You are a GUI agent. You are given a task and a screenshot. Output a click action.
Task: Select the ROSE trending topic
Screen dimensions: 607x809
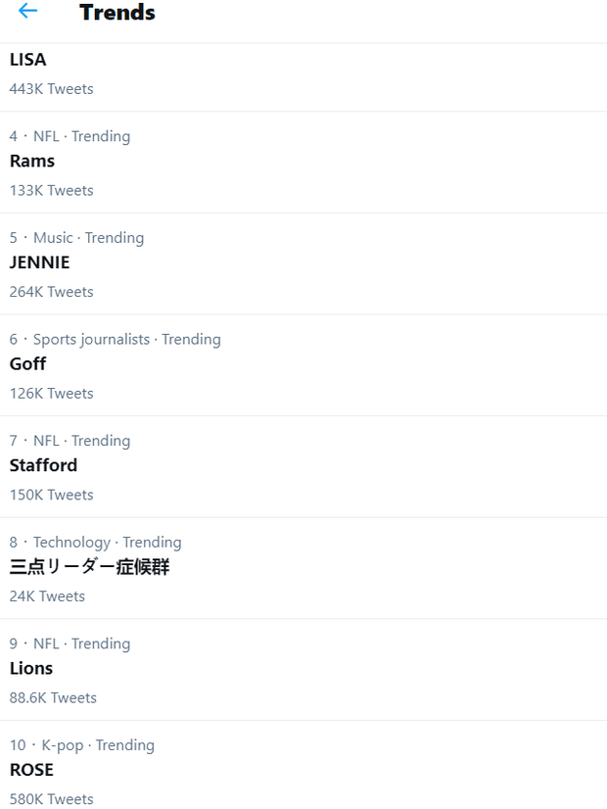click(x=31, y=770)
